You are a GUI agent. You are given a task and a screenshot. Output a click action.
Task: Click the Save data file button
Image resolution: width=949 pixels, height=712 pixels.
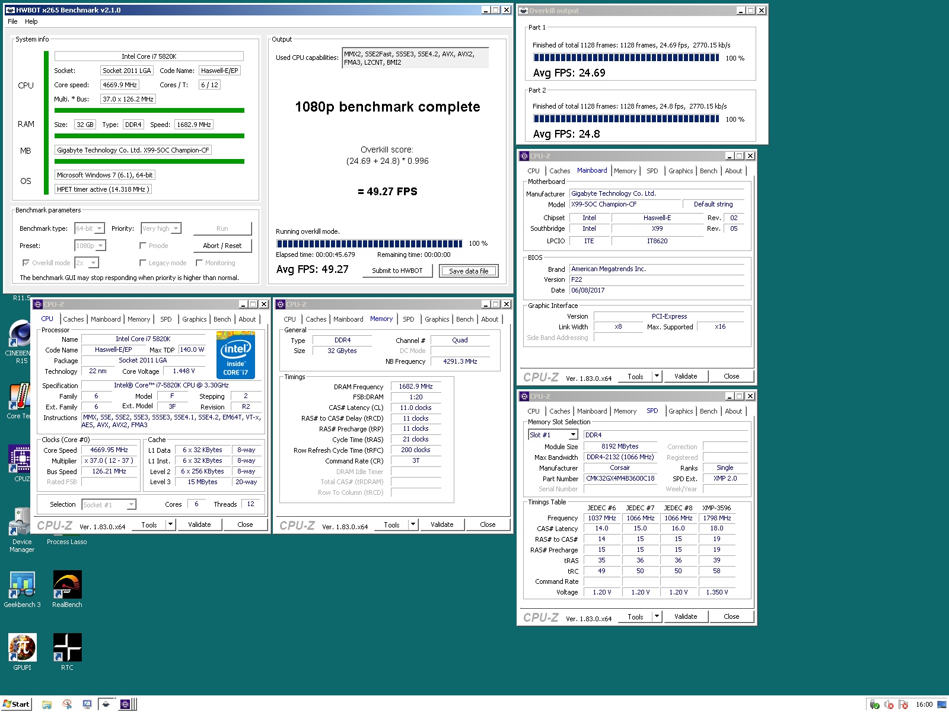pyautogui.click(x=469, y=271)
